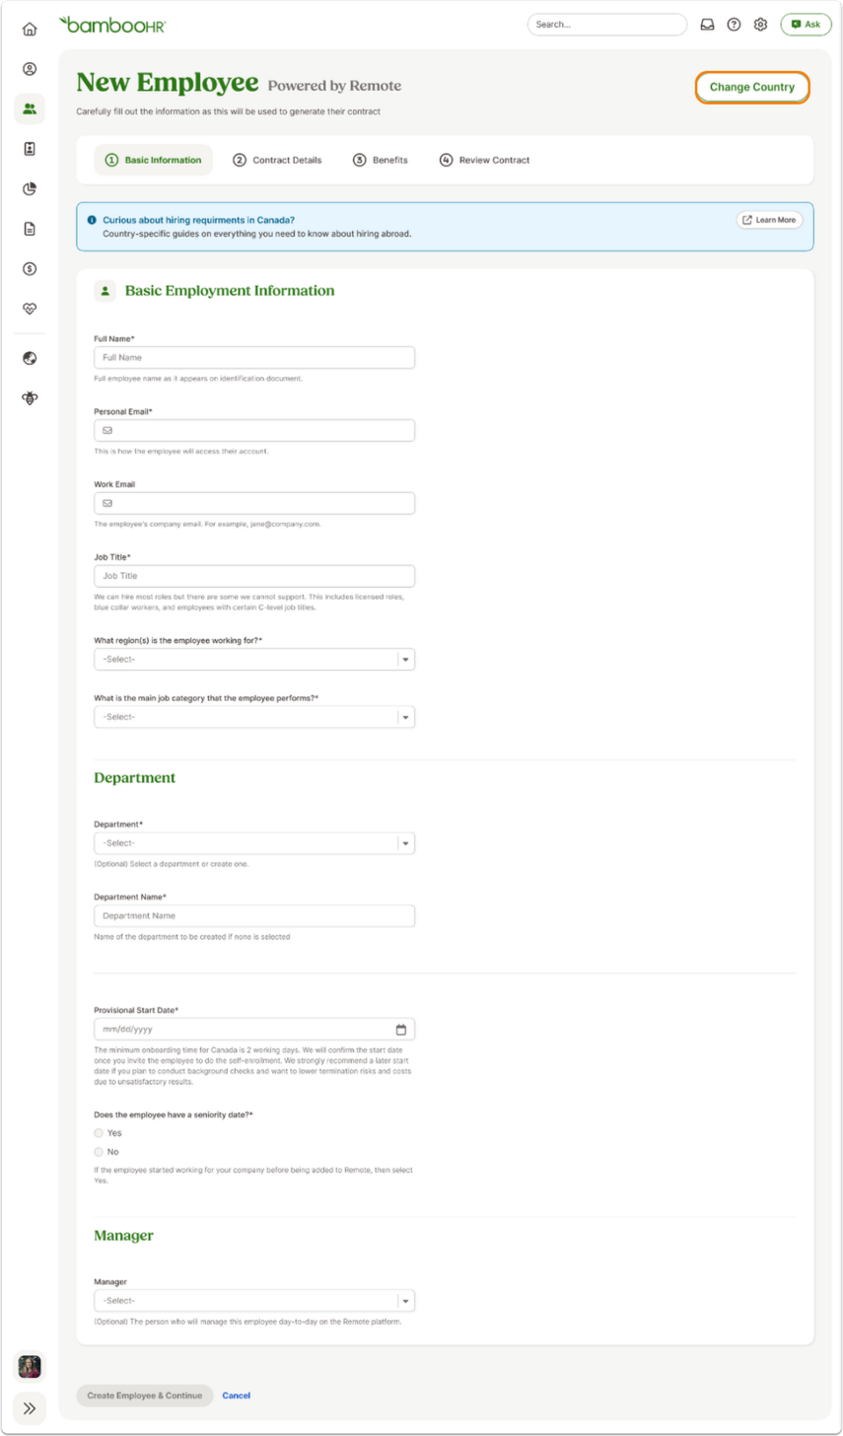Viewport: 843px width, 1436px height.
Task: Open the employee region(s) dropdown
Action: coord(254,659)
